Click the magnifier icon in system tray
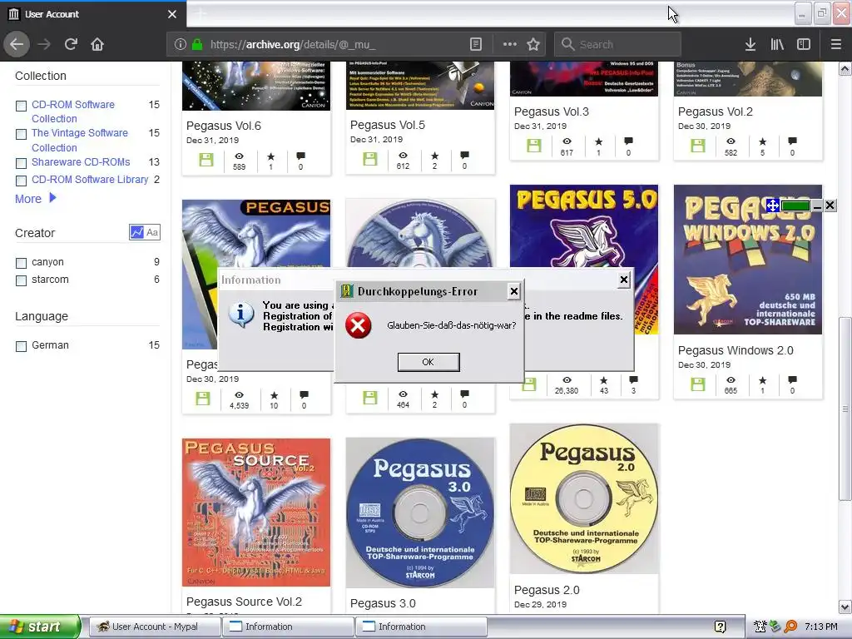Image resolution: width=852 pixels, height=639 pixels. coord(791,627)
